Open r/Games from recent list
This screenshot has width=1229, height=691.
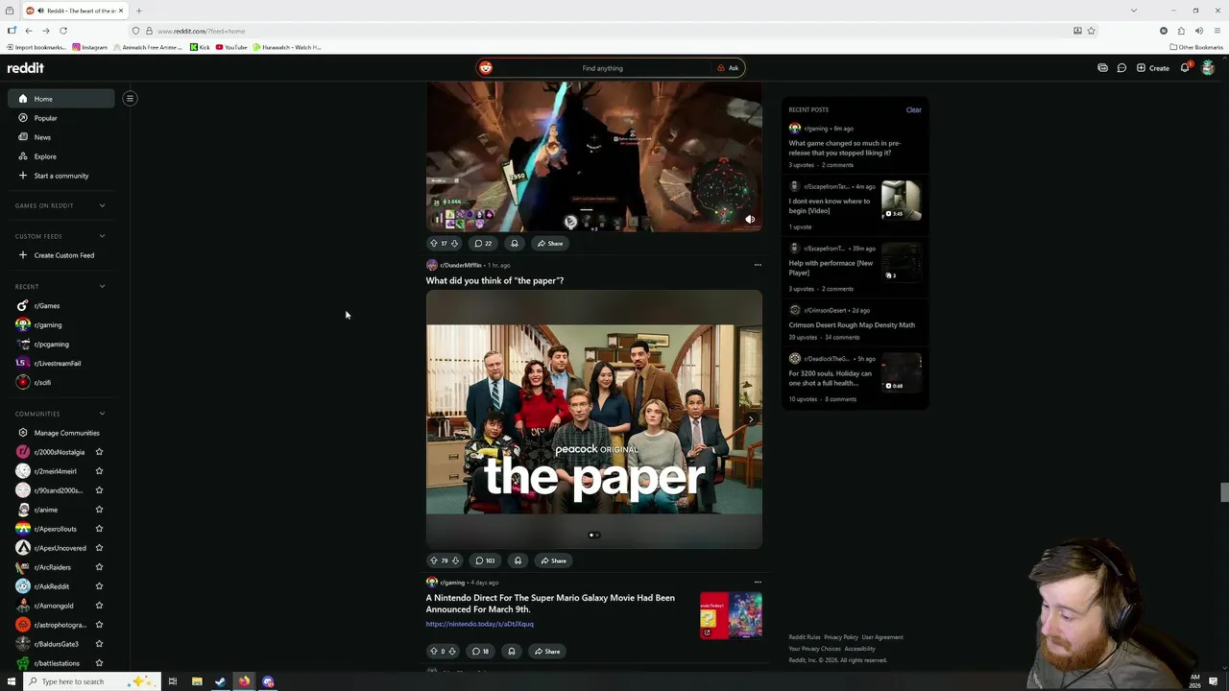pyautogui.click(x=46, y=305)
